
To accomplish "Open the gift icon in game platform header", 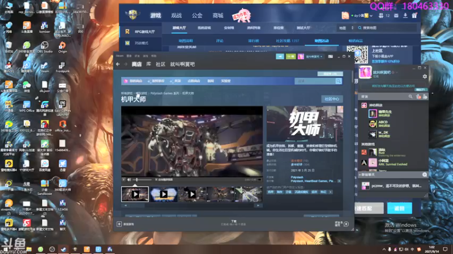I will pos(414,16).
